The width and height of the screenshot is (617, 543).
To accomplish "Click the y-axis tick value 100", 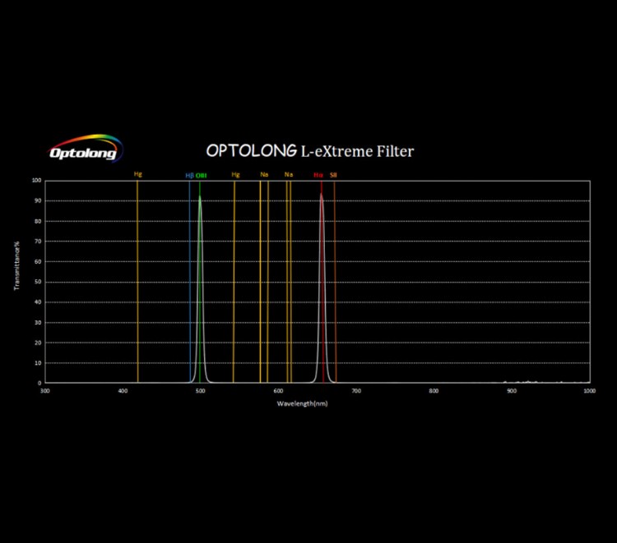I will [36, 181].
